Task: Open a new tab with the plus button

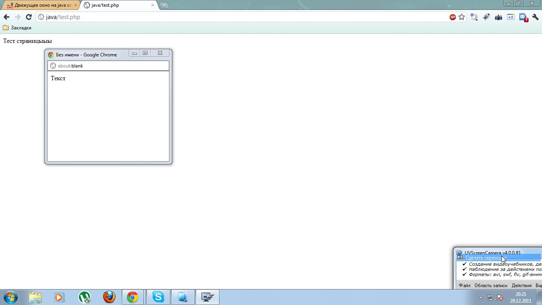Action: click(164, 5)
